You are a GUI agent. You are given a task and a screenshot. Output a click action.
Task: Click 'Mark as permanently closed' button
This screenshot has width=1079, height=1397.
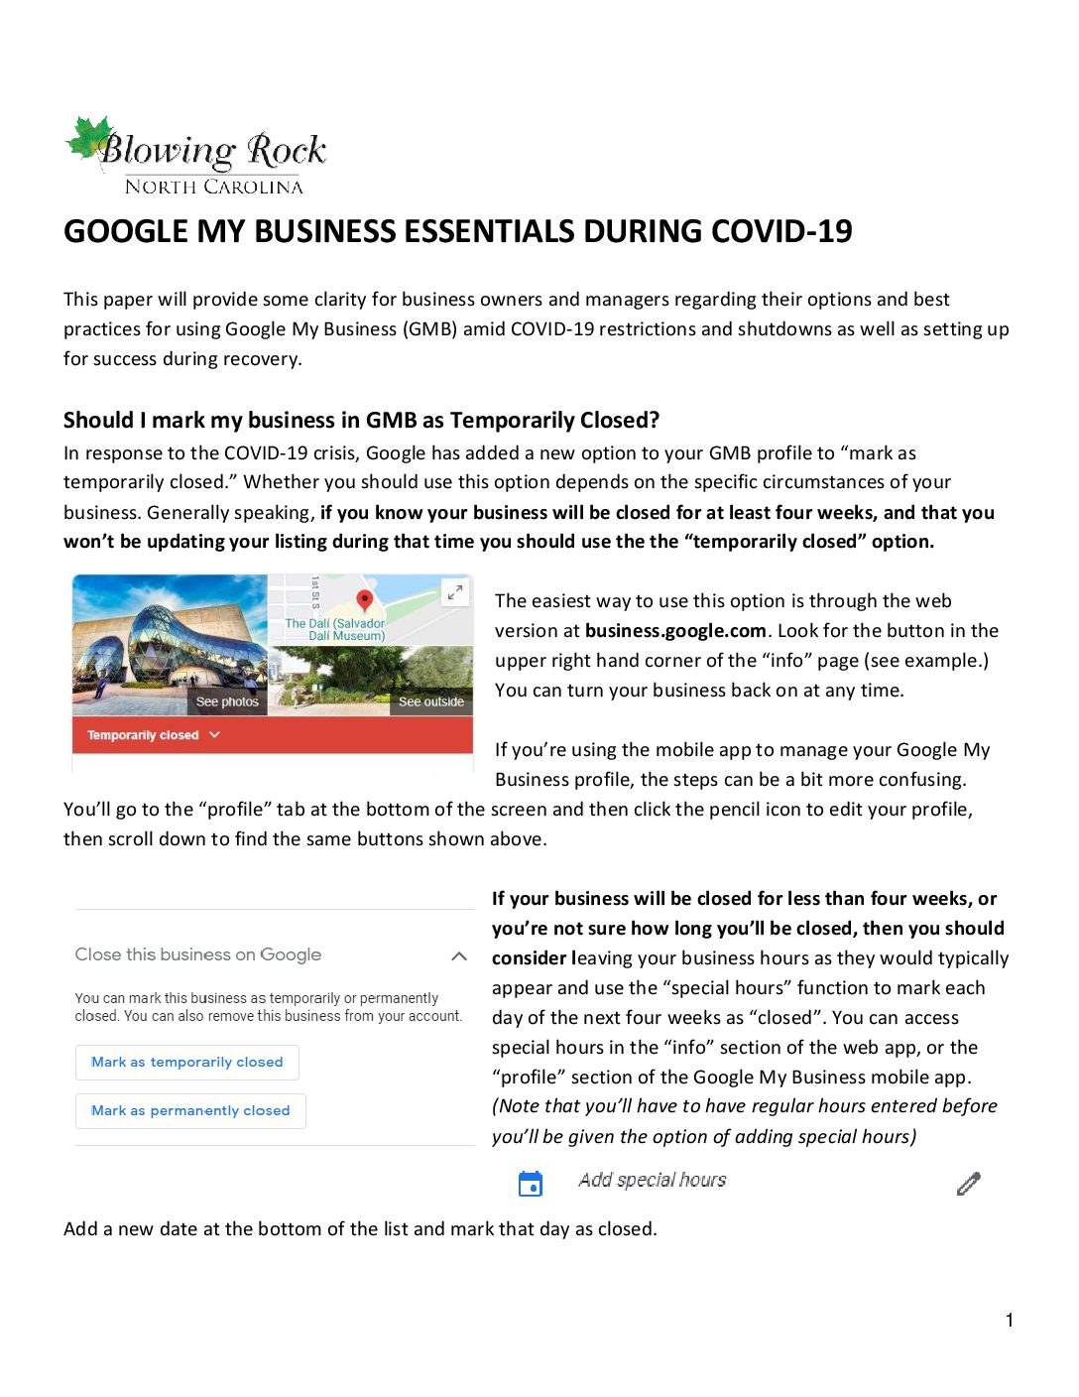point(190,1111)
